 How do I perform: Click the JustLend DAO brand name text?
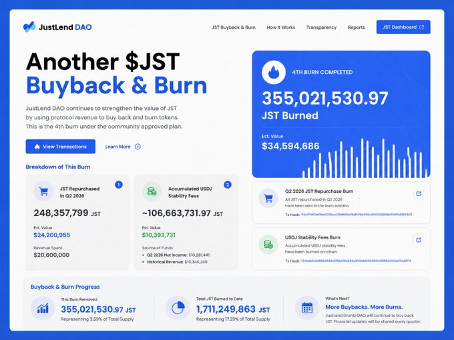click(x=65, y=27)
